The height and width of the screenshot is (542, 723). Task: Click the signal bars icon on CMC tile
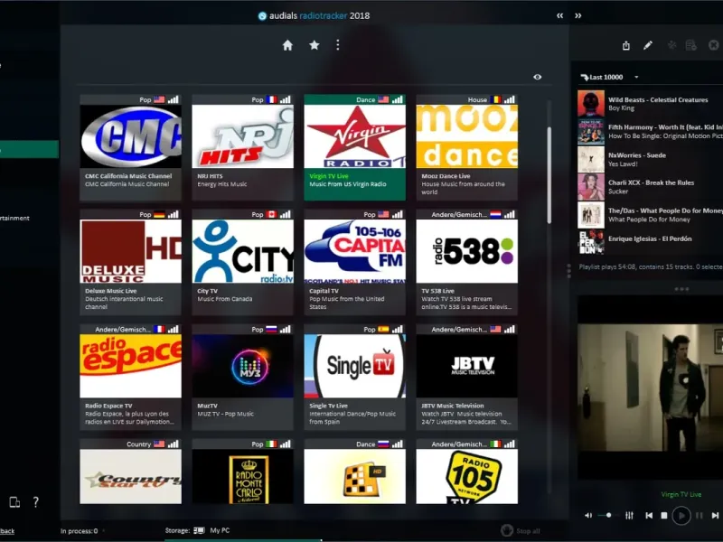pos(173,99)
